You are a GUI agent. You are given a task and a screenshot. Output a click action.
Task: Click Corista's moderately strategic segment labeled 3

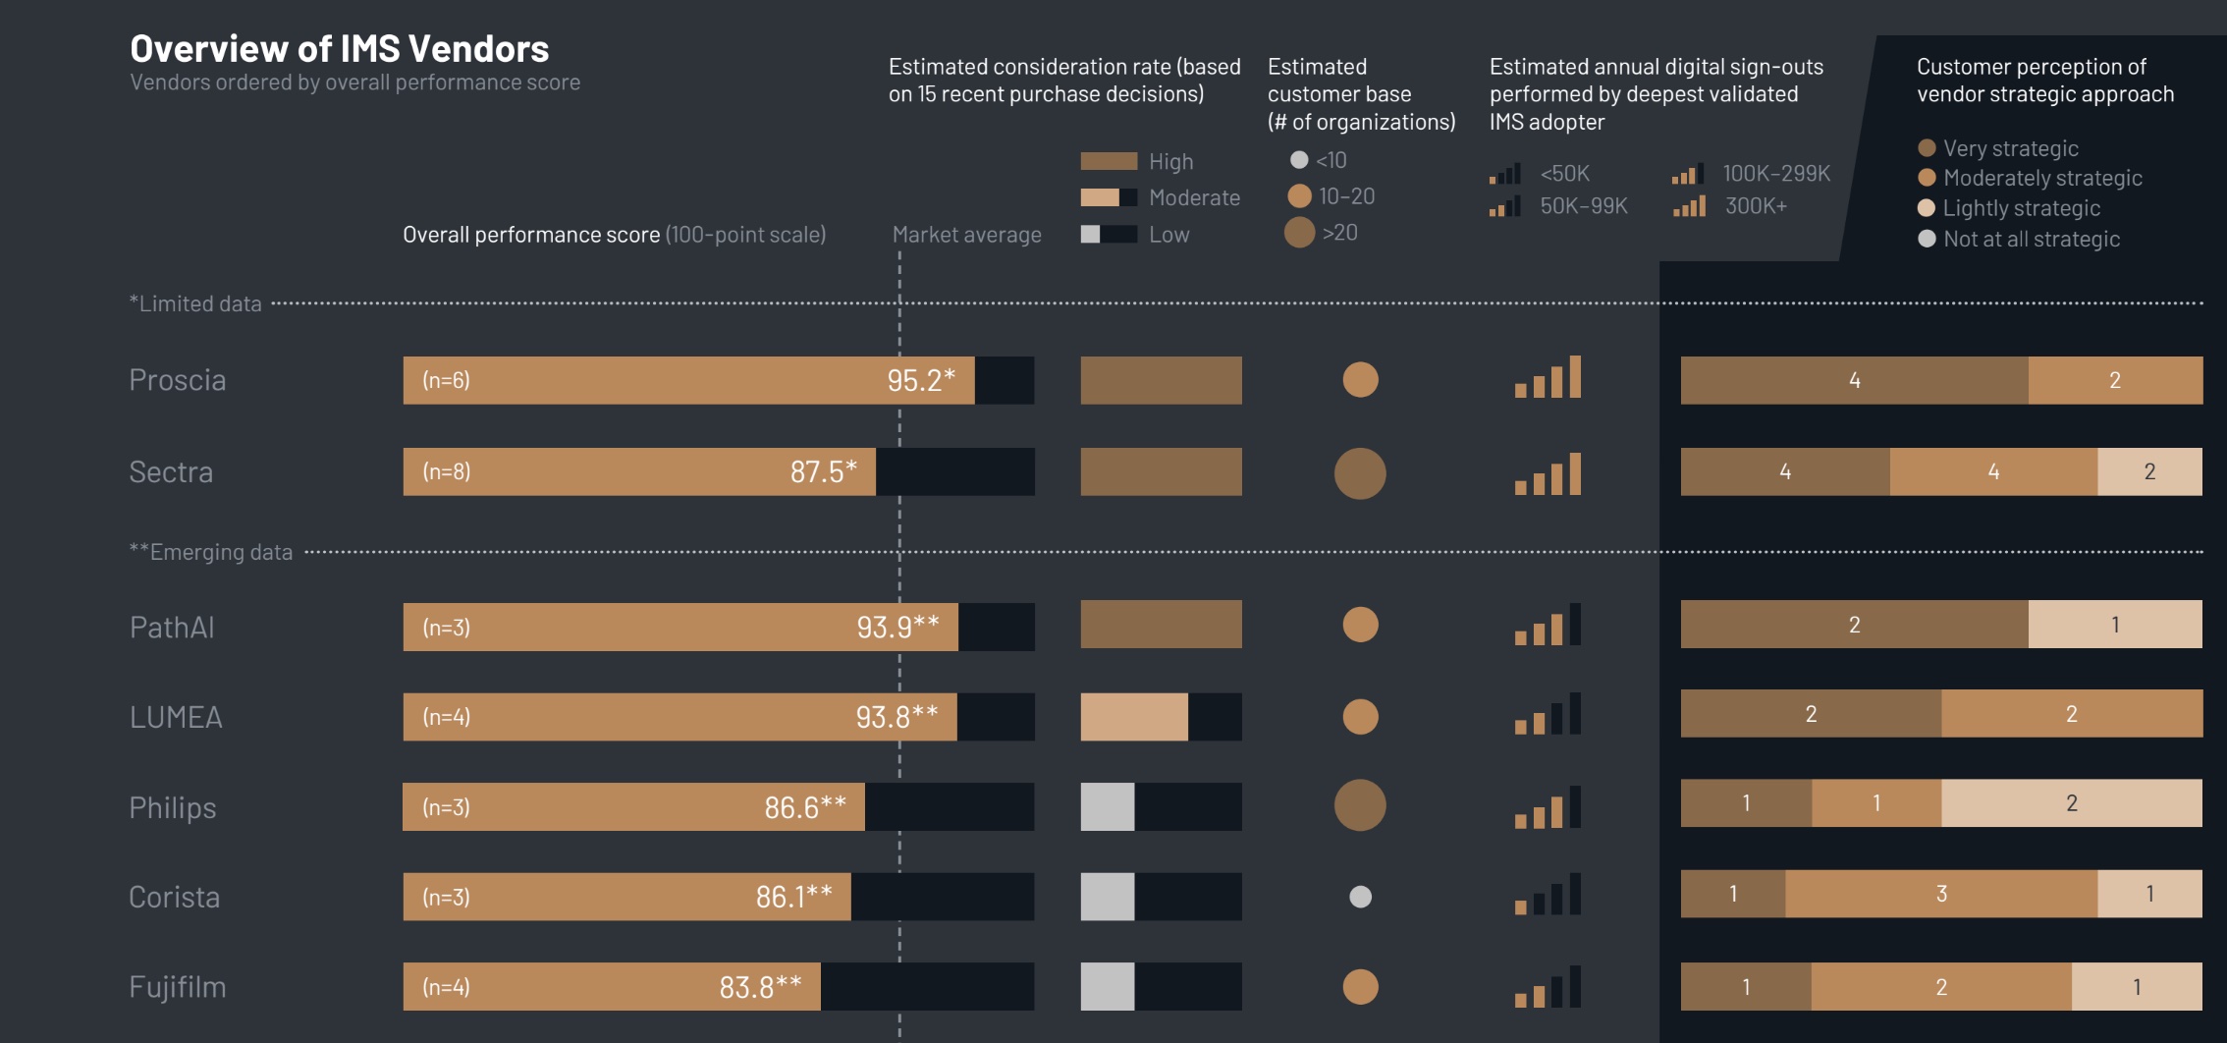1940,894
